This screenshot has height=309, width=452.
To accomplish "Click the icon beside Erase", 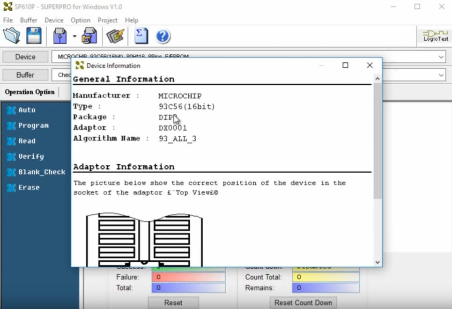I will coord(11,188).
